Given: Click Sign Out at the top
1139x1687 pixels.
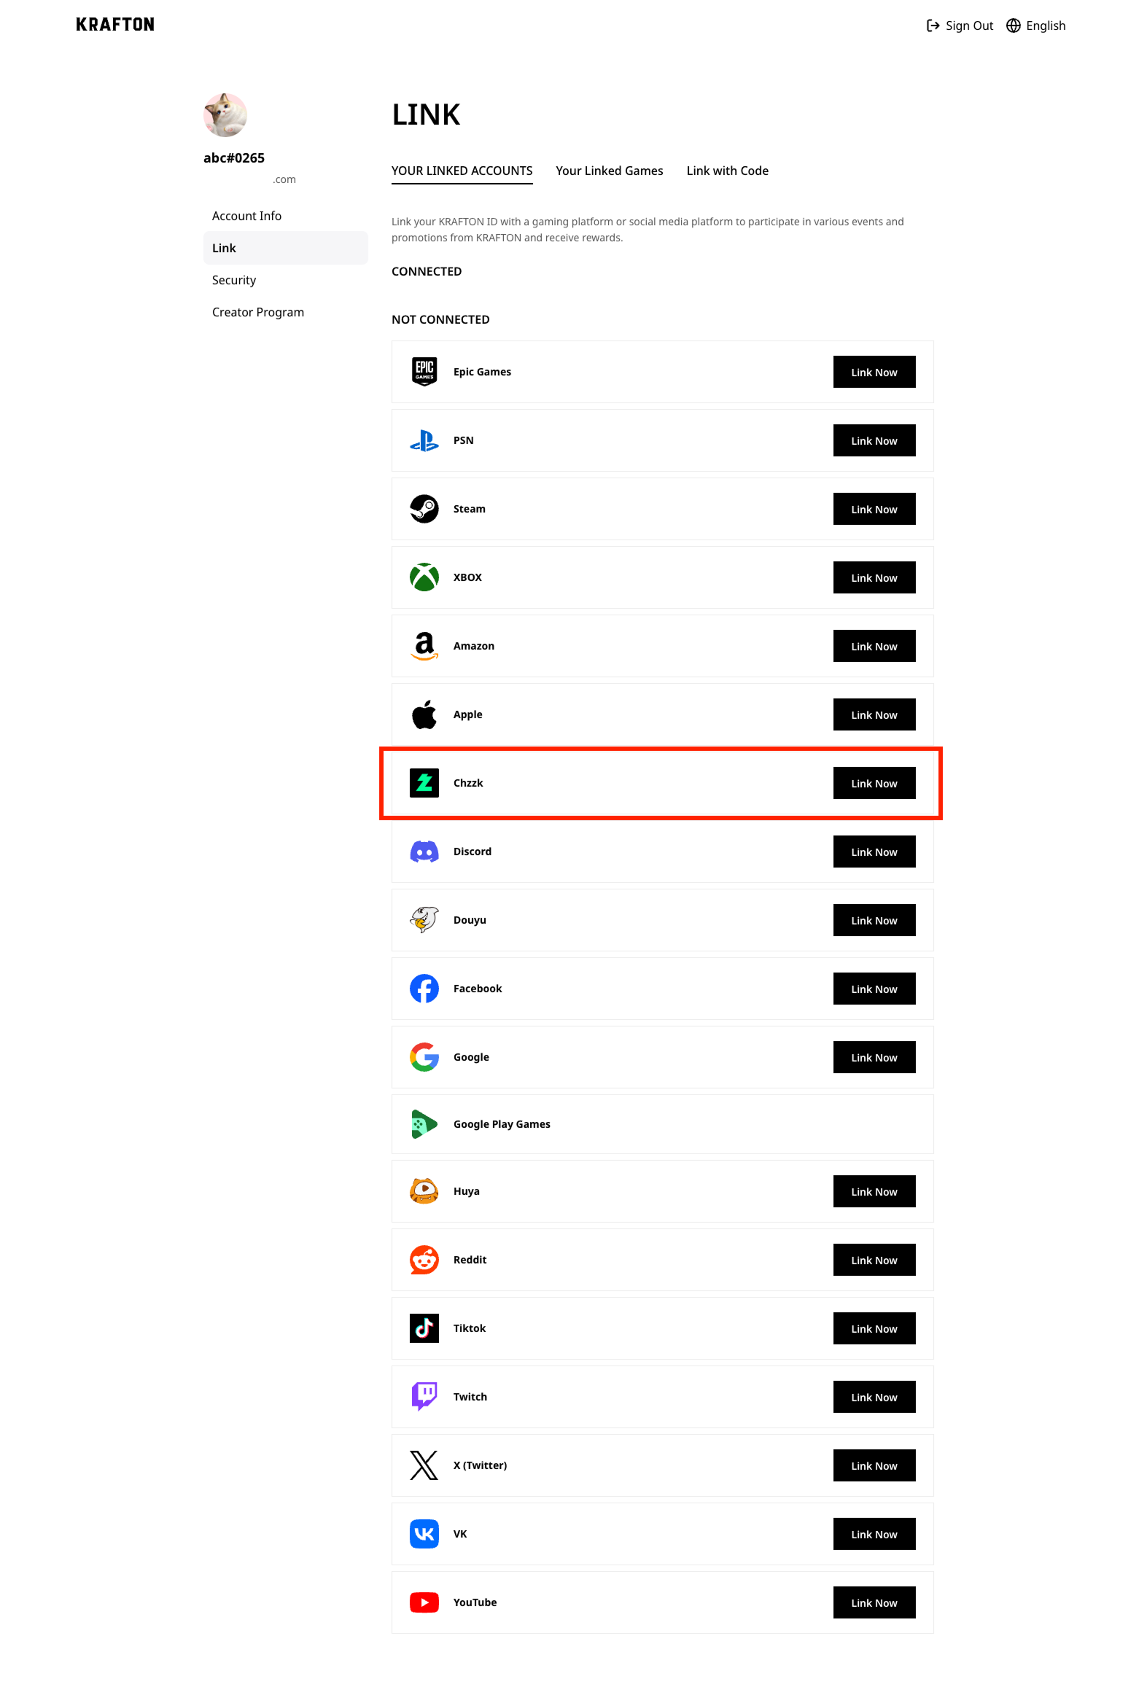Looking at the screenshot, I should [x=969, y=25].
